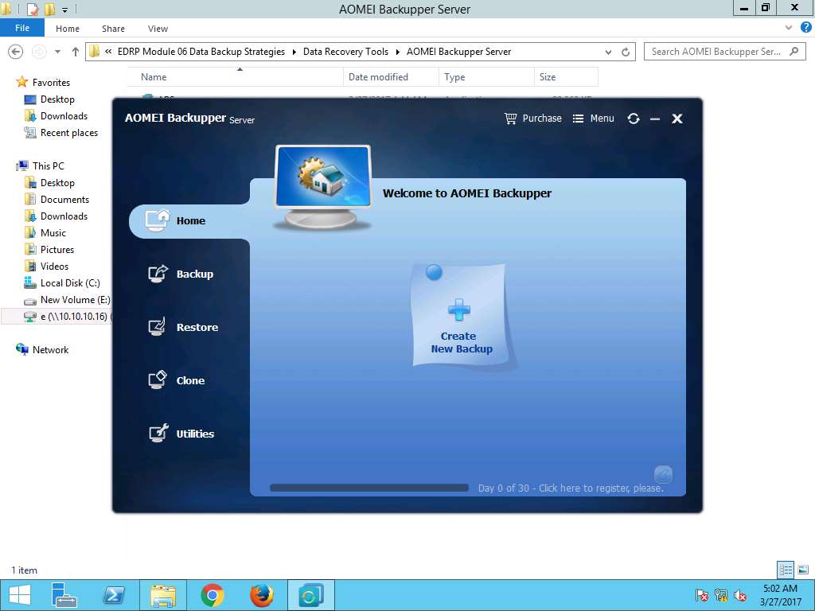Expand the Explorer ribbon chevron

coord(789,28)
